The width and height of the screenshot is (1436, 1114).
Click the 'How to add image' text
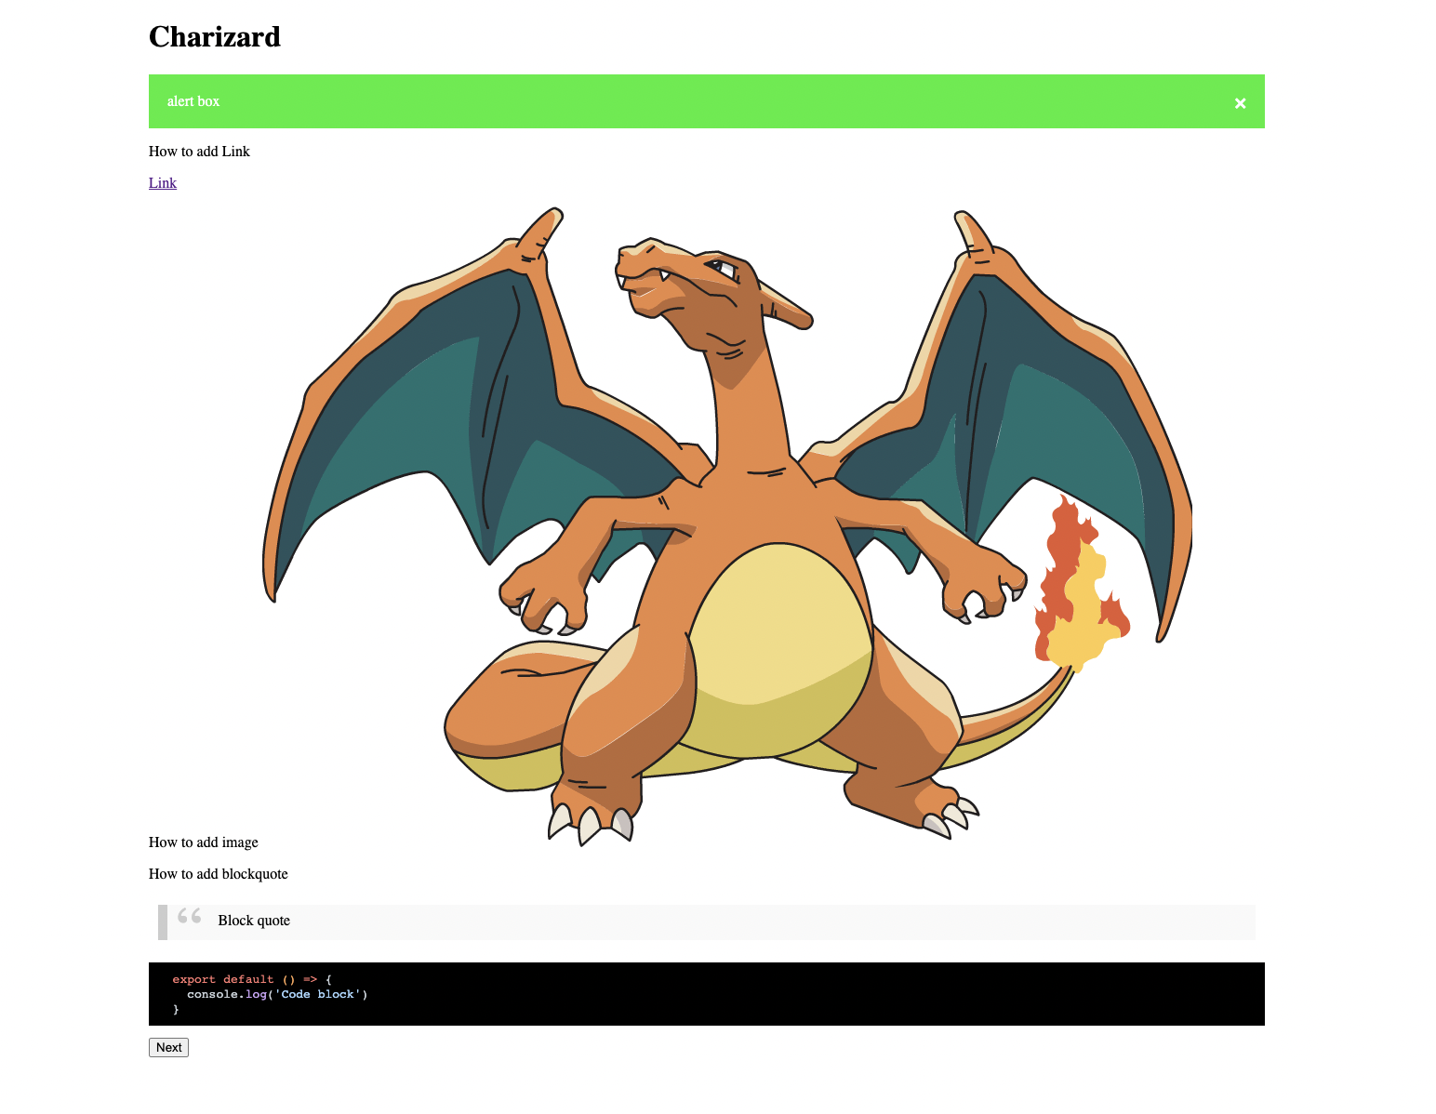(203, 842)
